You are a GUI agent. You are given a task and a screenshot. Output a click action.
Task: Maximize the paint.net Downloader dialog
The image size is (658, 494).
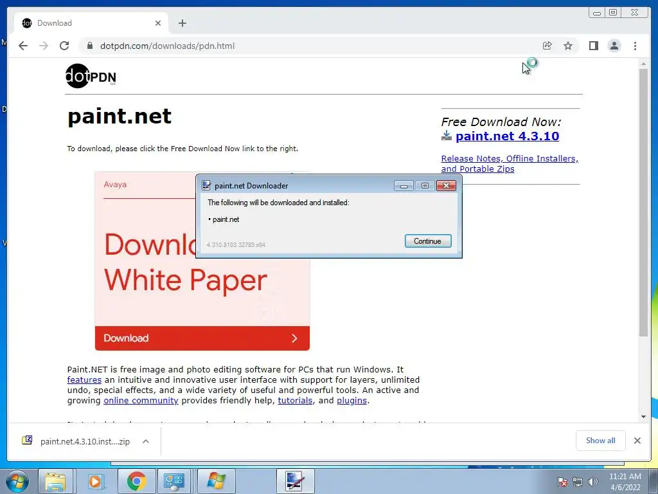click(x=425, y=186)
